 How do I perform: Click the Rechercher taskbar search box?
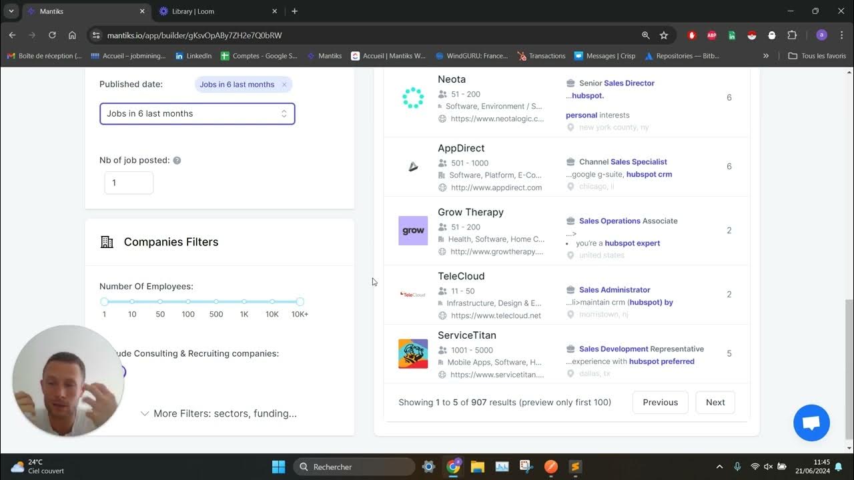(354, 467)
